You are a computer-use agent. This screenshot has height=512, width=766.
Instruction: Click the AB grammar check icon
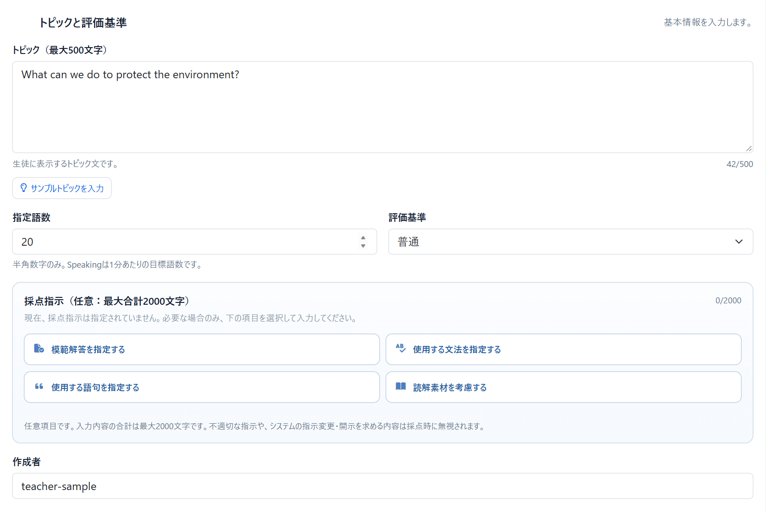point(401,349)
